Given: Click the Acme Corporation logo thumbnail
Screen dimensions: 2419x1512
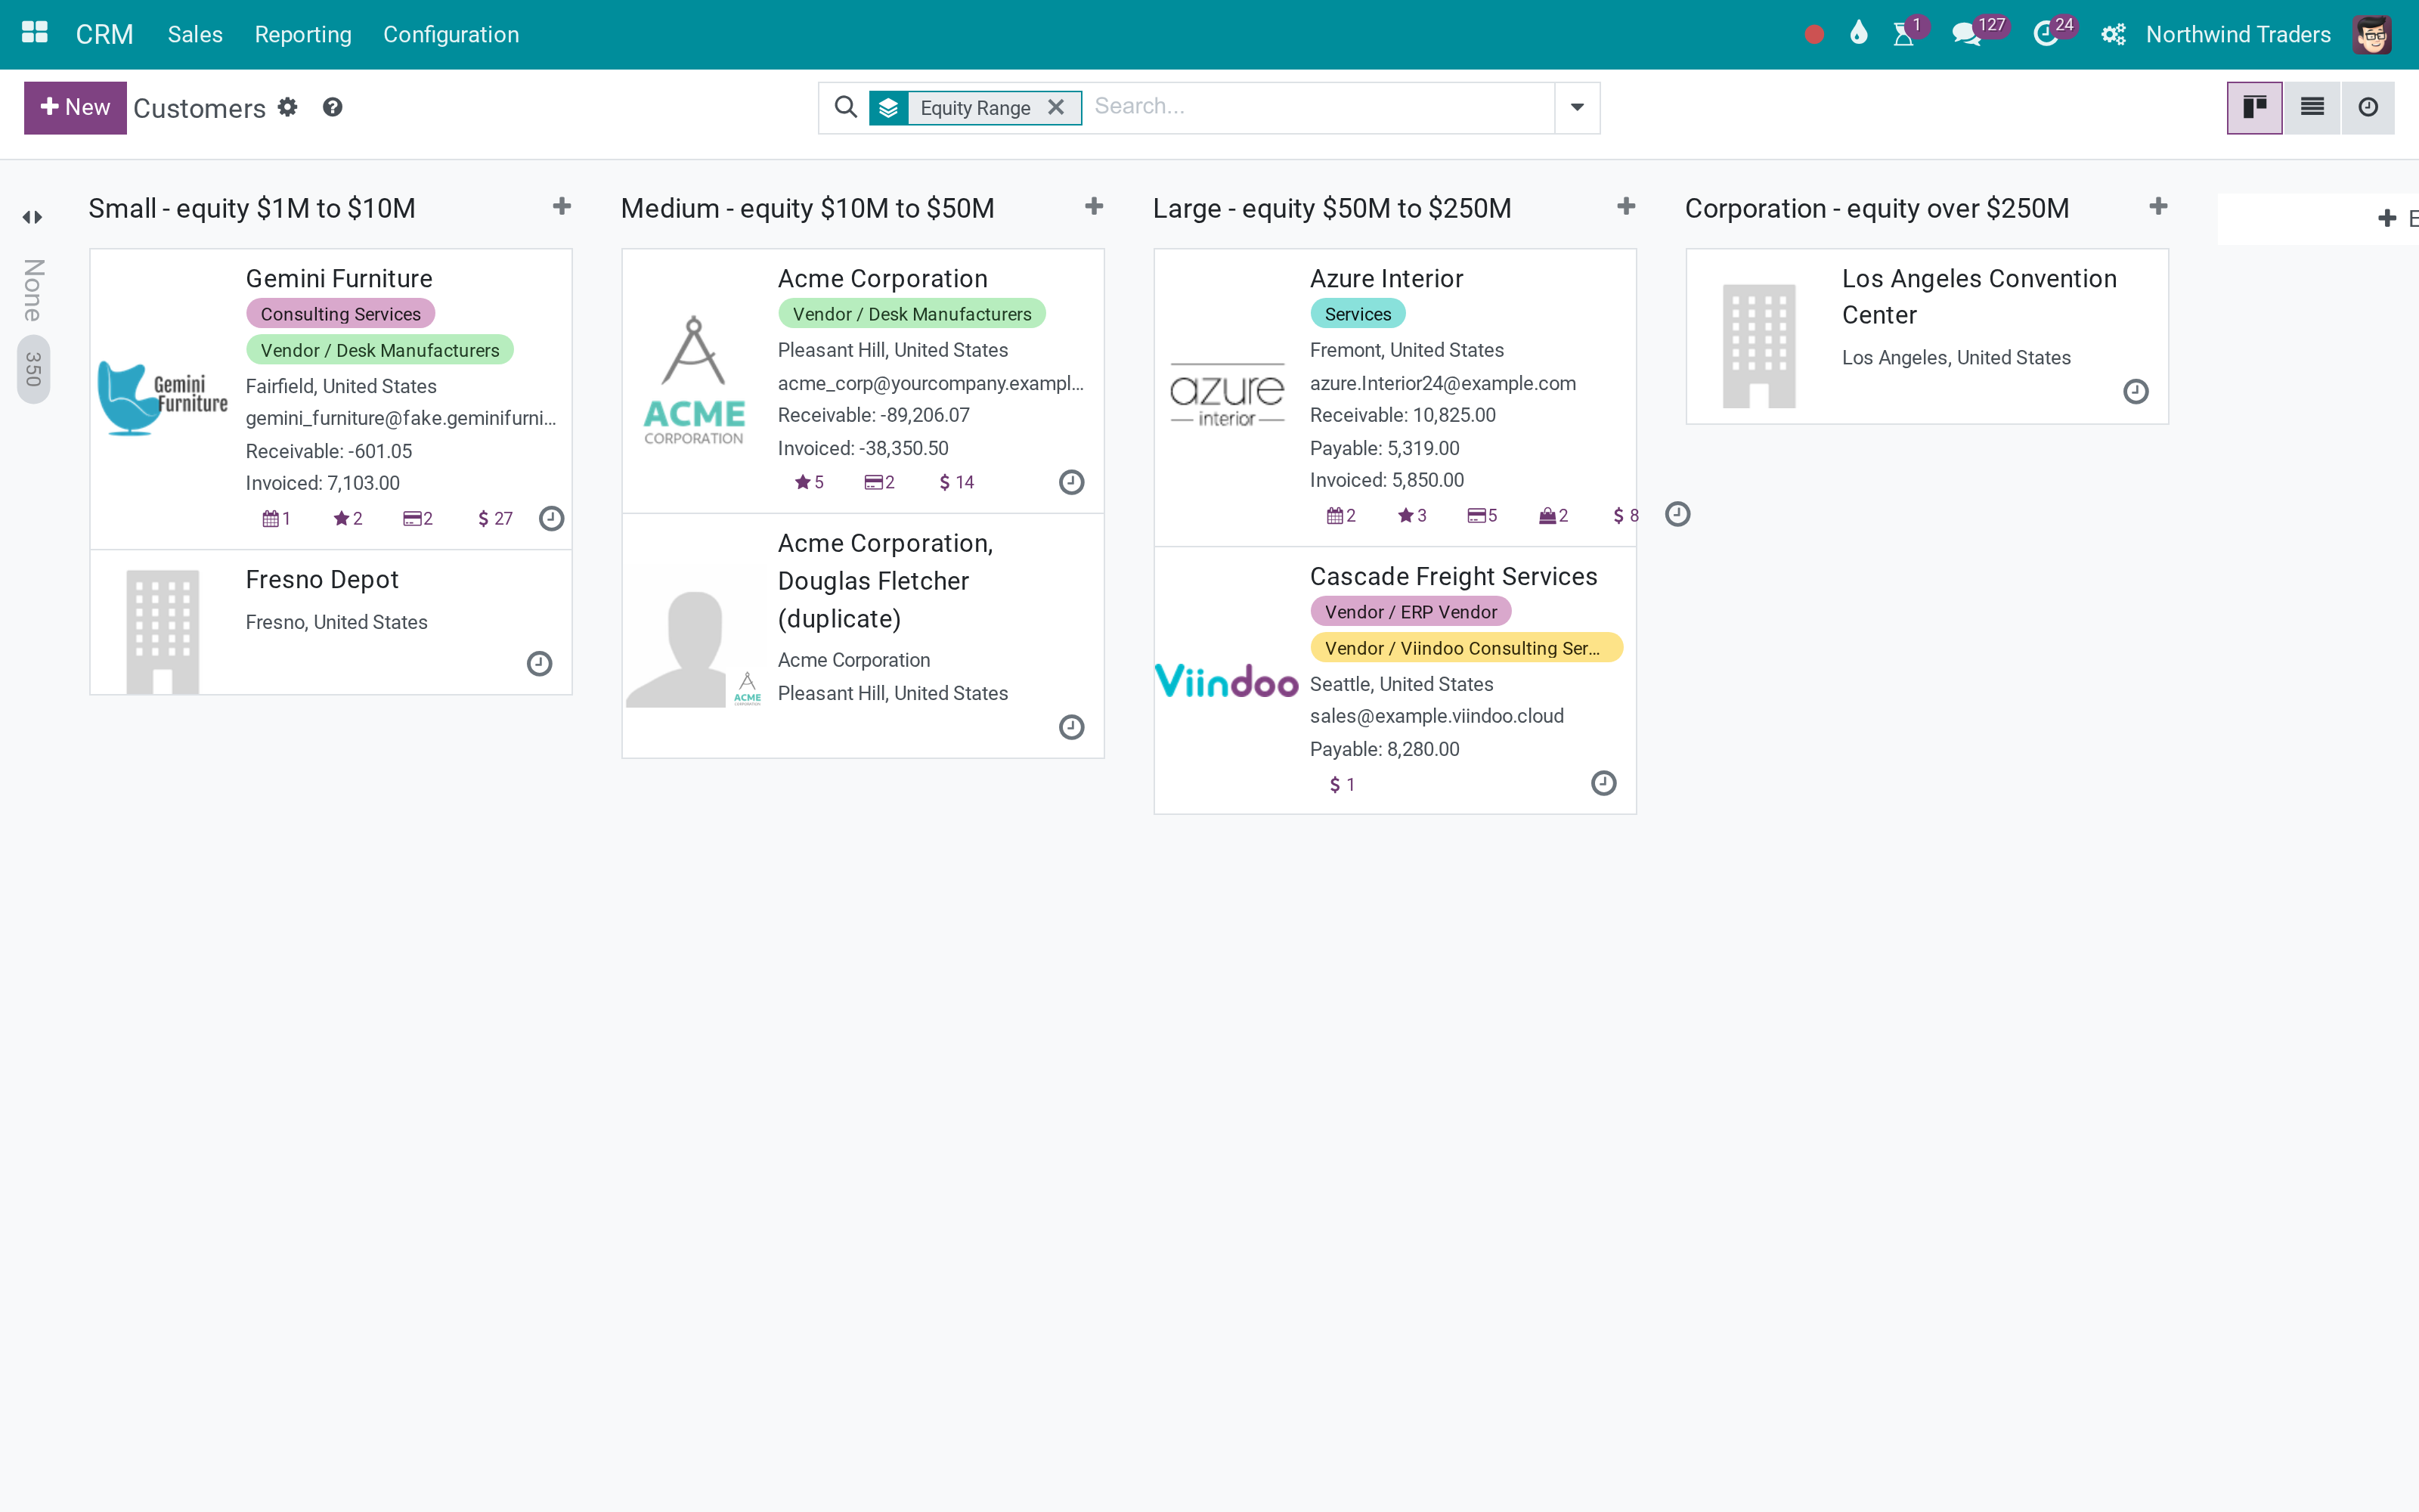Looking at the screenshot, I should [695, 381].
